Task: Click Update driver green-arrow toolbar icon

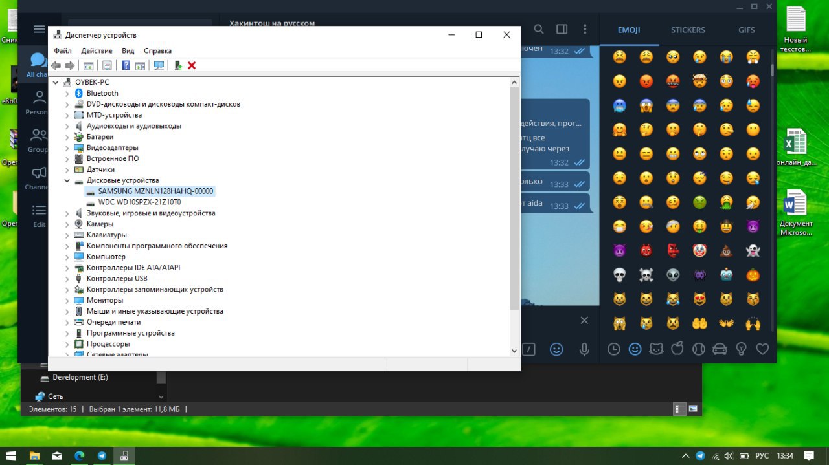Action: click(x=178, y=65)
